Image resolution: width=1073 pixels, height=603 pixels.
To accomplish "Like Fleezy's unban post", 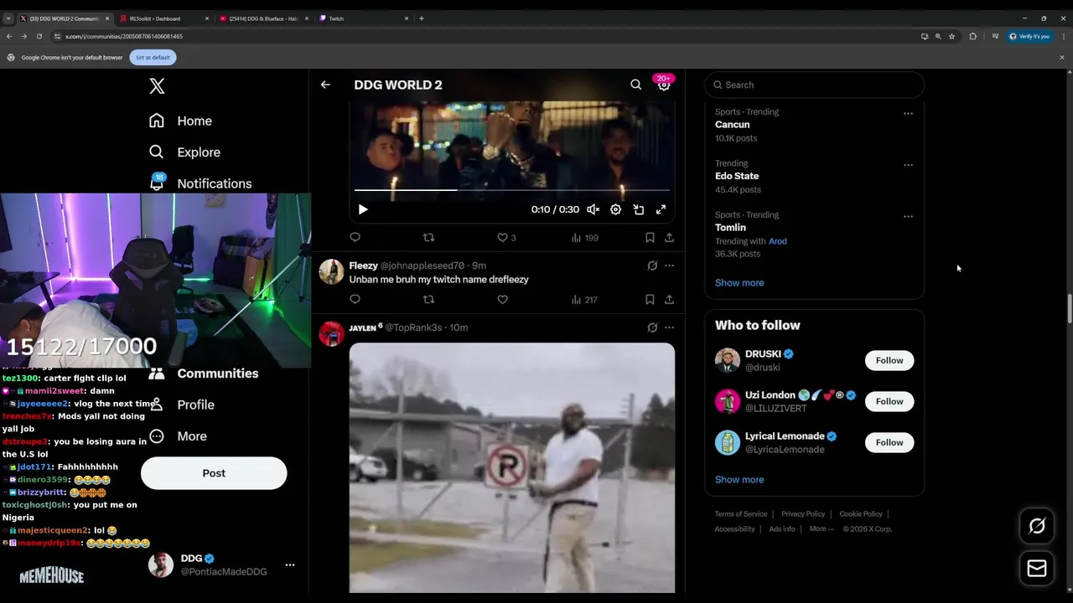I will 502,299.
